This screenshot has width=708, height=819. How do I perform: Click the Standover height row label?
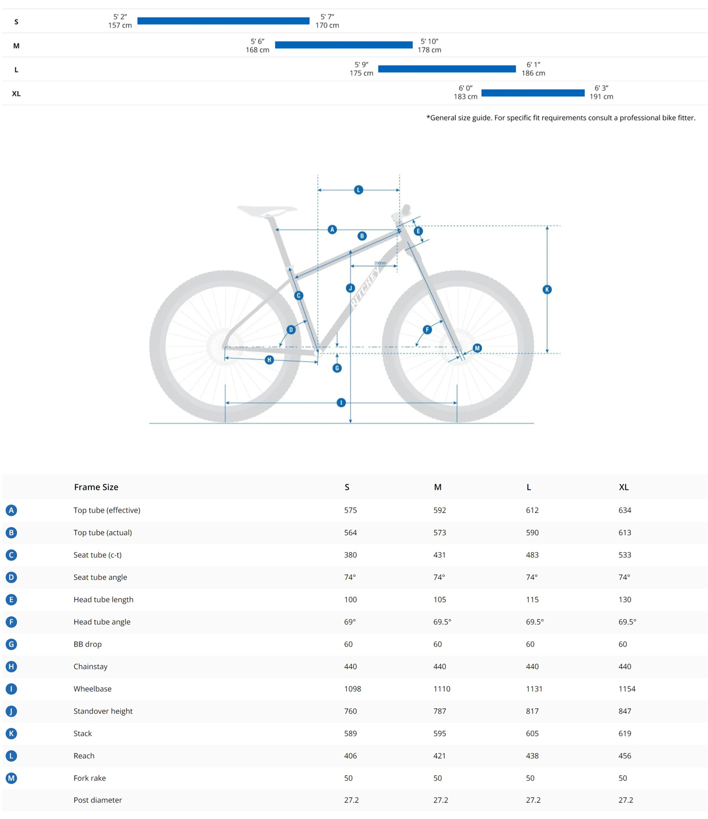(x=103, y=711)
